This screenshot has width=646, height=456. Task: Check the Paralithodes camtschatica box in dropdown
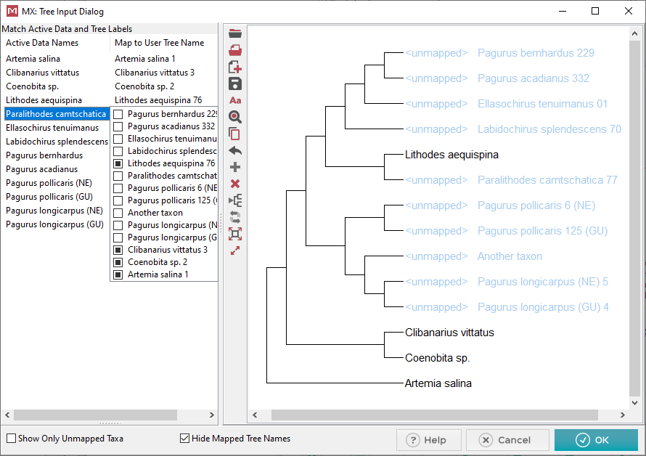[x=118, y=176]
